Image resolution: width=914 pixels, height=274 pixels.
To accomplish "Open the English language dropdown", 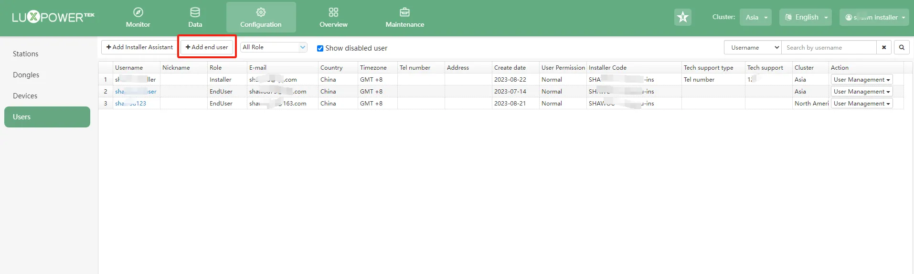I will click(806, 17).
